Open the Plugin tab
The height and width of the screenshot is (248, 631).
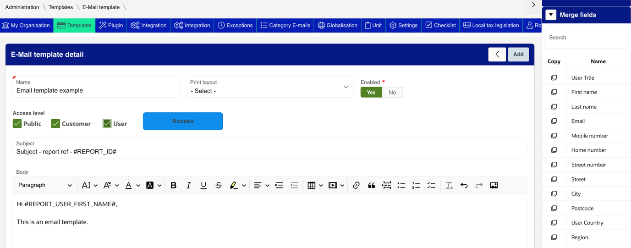click(x=111, y=25)
